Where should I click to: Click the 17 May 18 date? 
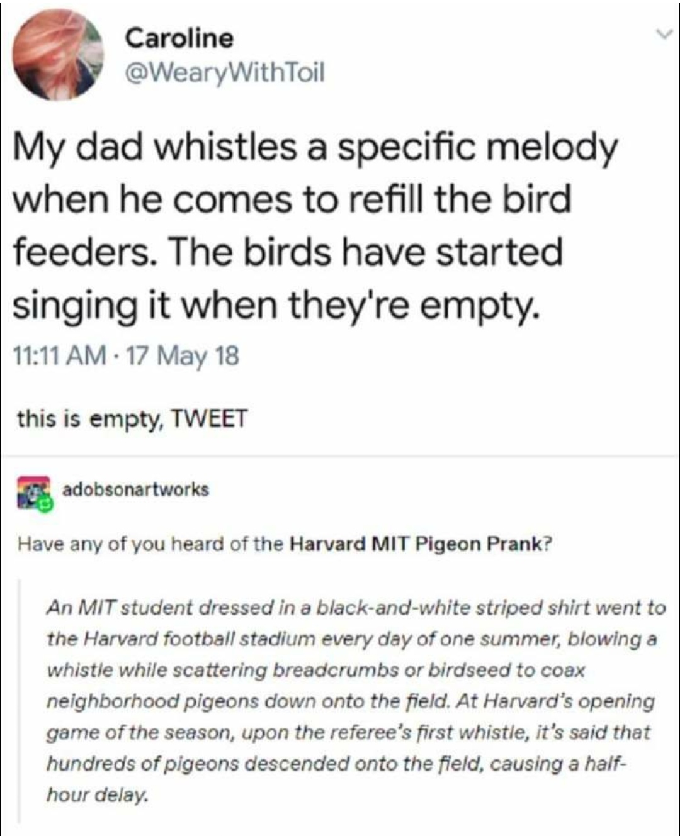coord(183,356)
